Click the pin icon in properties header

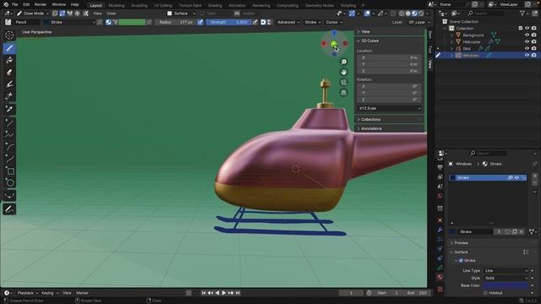point(535,164)
